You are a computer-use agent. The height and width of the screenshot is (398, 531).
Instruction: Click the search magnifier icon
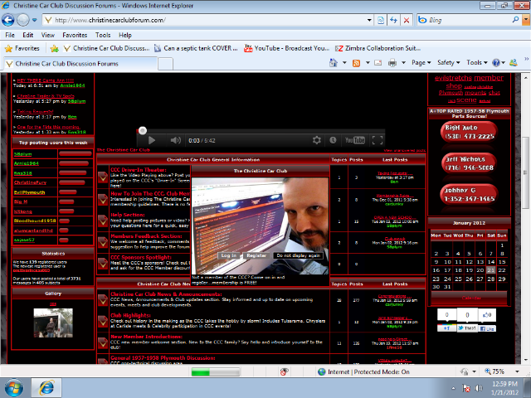tap(515, 20)
